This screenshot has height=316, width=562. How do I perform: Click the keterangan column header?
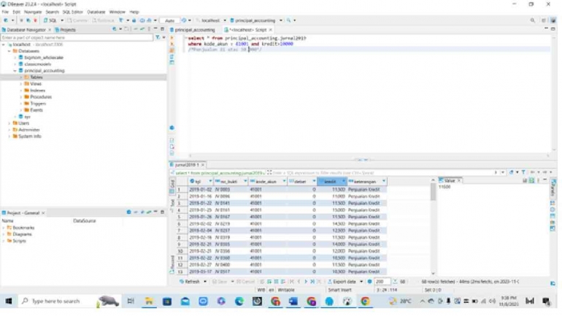(367, 182)
